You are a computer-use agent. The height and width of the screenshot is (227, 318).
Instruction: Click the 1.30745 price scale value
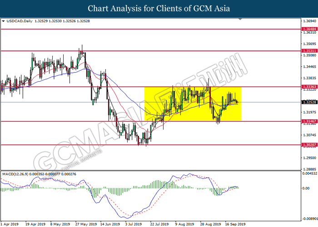click(x=309, y=135)
